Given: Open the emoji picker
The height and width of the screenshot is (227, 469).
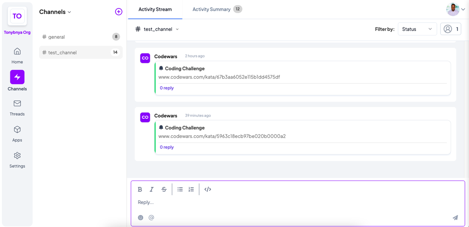Looking at the screenshot, I should [141, 217].
